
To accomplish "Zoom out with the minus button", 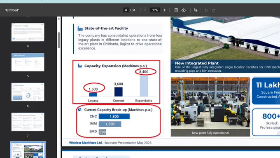I will pos(145,10).
